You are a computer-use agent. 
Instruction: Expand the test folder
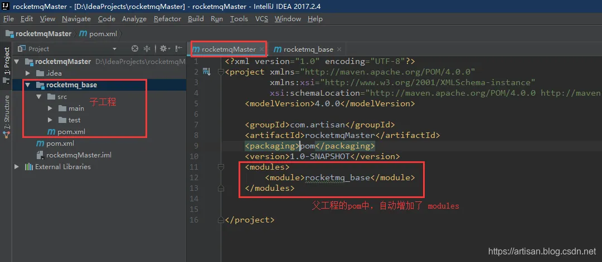click(50, 120)
